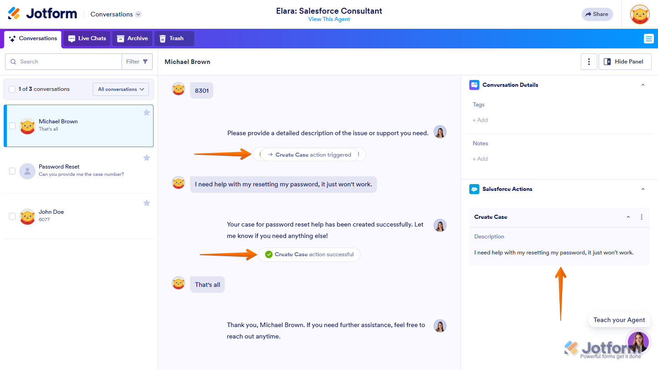Click the Salesforce cloud icon

[474, 189]
